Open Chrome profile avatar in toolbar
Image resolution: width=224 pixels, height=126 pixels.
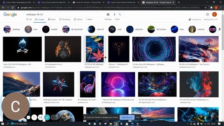coord(216,8)
